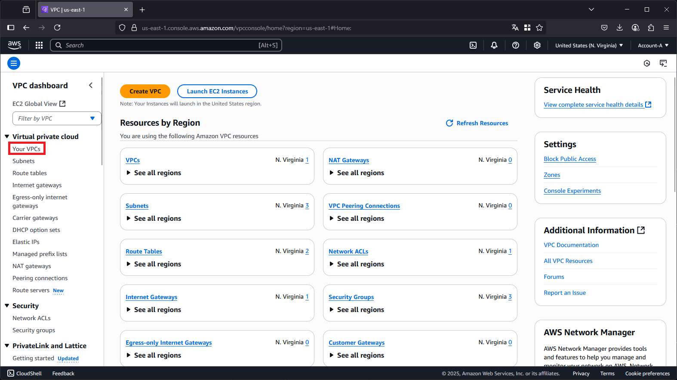Open the AWS home logo

point(14,45)
